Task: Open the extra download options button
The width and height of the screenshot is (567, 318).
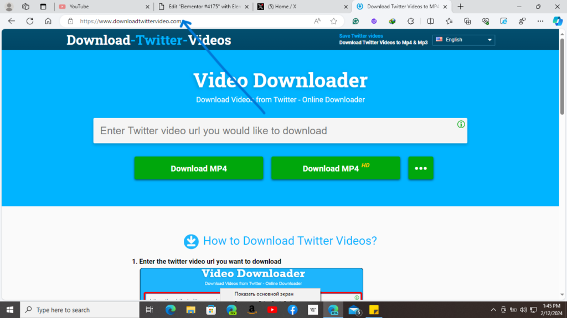Action: click(421, 168)
